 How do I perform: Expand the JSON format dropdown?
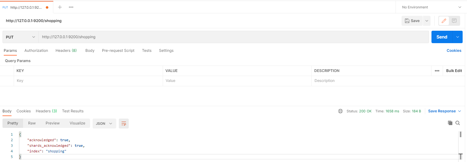click(104, 124)
